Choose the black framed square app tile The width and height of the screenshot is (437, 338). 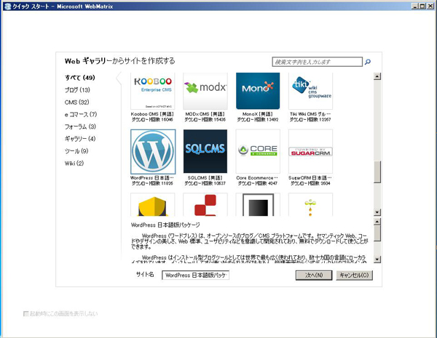pos(258,205)
